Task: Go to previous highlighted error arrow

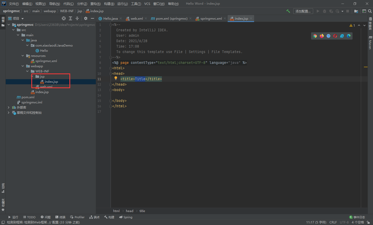Action: coord(359,25)
